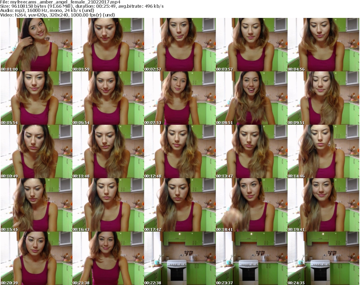The width and height of the screenshot is (360, 285).
Task: Open the frame at 00:08:51
Action: pyautogui.click(x=252, y=98)
